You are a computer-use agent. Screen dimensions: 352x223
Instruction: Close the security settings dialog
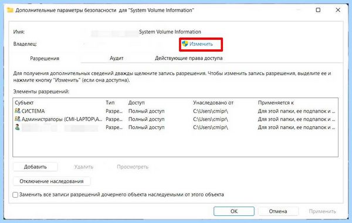[x=338, y=10]
